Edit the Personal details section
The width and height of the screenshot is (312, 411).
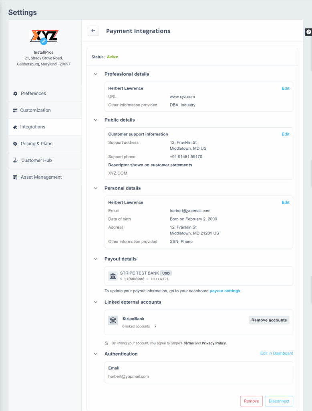(285, 203)
